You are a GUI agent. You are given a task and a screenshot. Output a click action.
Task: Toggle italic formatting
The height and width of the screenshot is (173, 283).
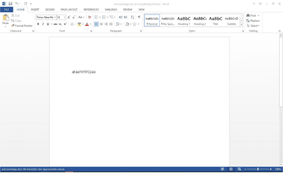click(x=43, y=24)
